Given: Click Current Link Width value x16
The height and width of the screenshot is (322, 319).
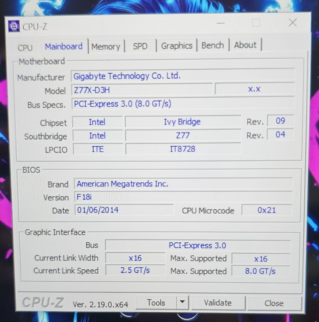Looking at the screenshot, I should click(135, 258).
